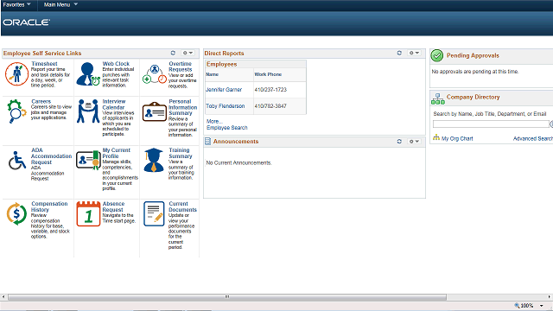The width and height of the screenshot is (553, 311).
Task: Open the Current Documents notepad icon
Action: 154,213
